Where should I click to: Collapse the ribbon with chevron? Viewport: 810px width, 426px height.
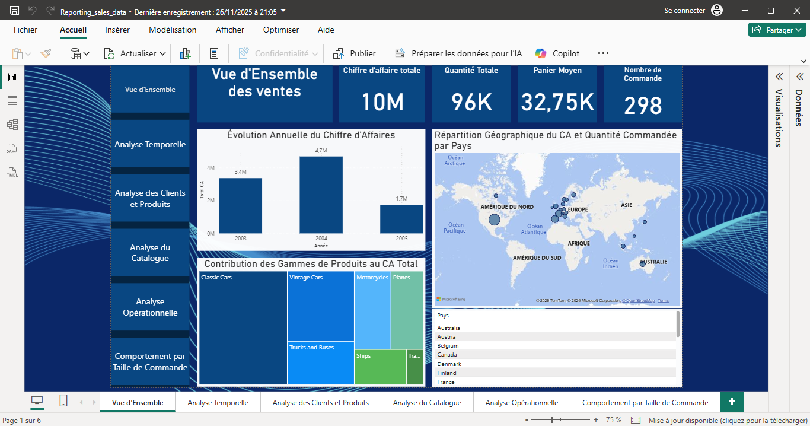click(x=803, y=61)
